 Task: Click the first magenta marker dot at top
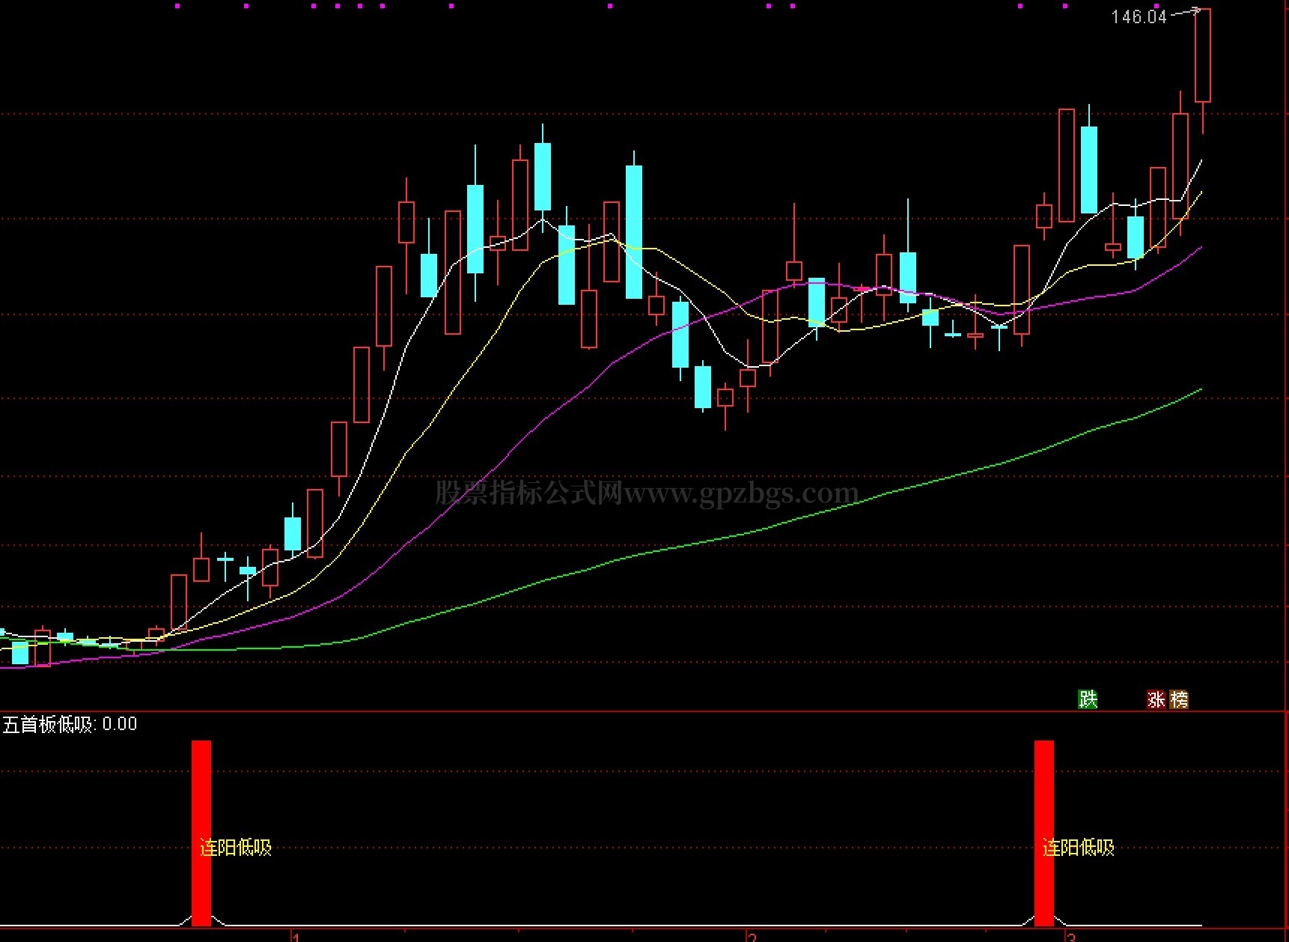177,6
